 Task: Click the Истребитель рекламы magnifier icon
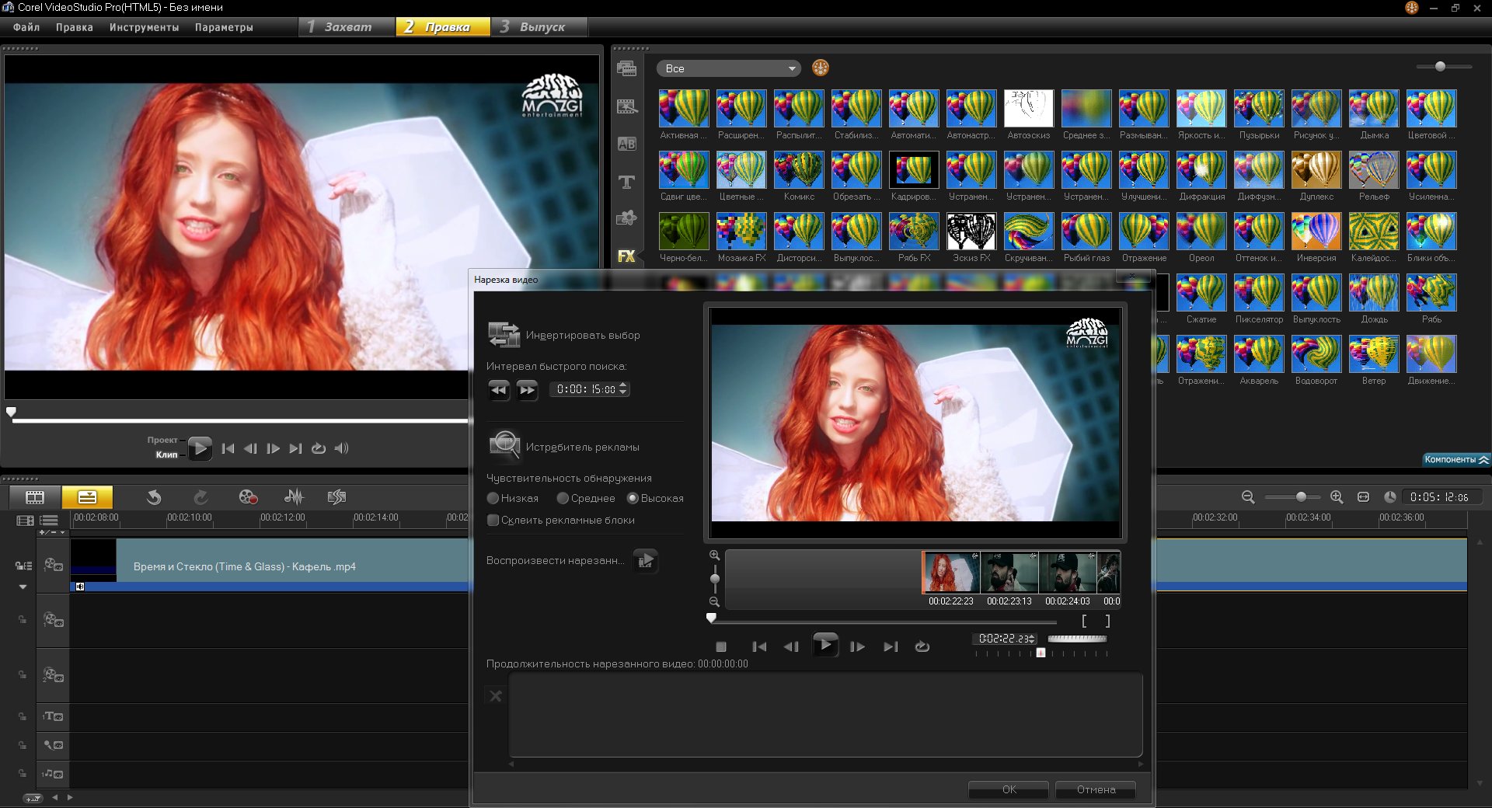(504, 445)
